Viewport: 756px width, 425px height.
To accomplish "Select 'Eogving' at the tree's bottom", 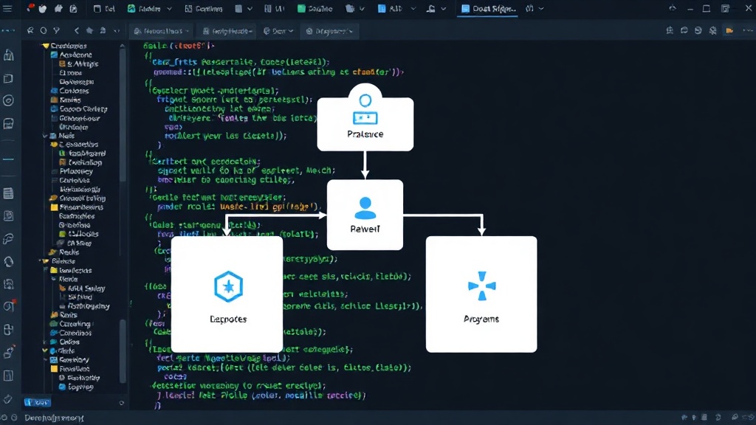I will (80, 387).
